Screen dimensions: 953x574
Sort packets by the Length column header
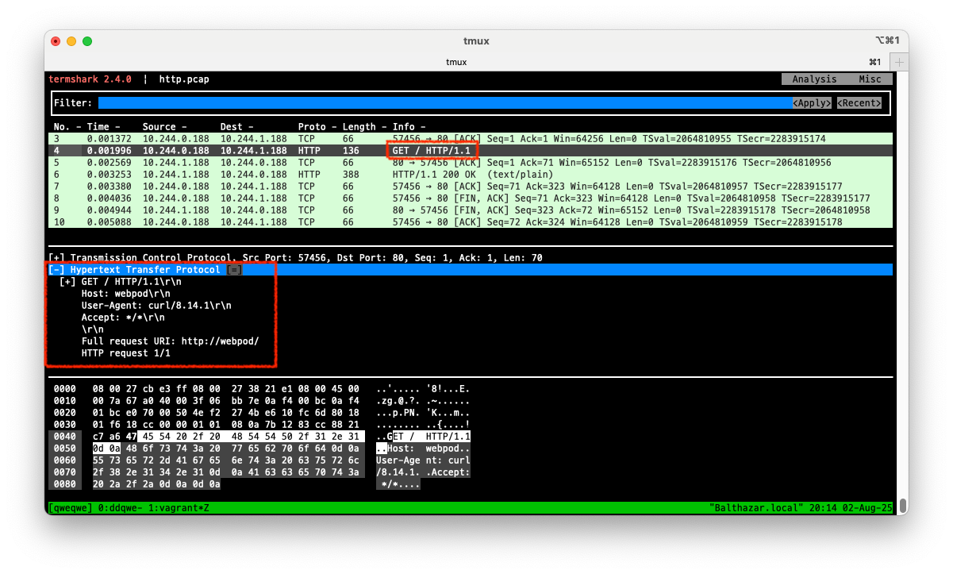pyautogui.click(x=364, y=127)
